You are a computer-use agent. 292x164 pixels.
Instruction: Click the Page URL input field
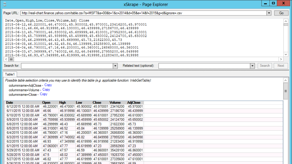(x=144, y=13)
